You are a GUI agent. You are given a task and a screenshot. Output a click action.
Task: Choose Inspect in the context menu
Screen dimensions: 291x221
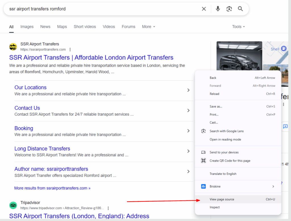[x=215, y=207]
